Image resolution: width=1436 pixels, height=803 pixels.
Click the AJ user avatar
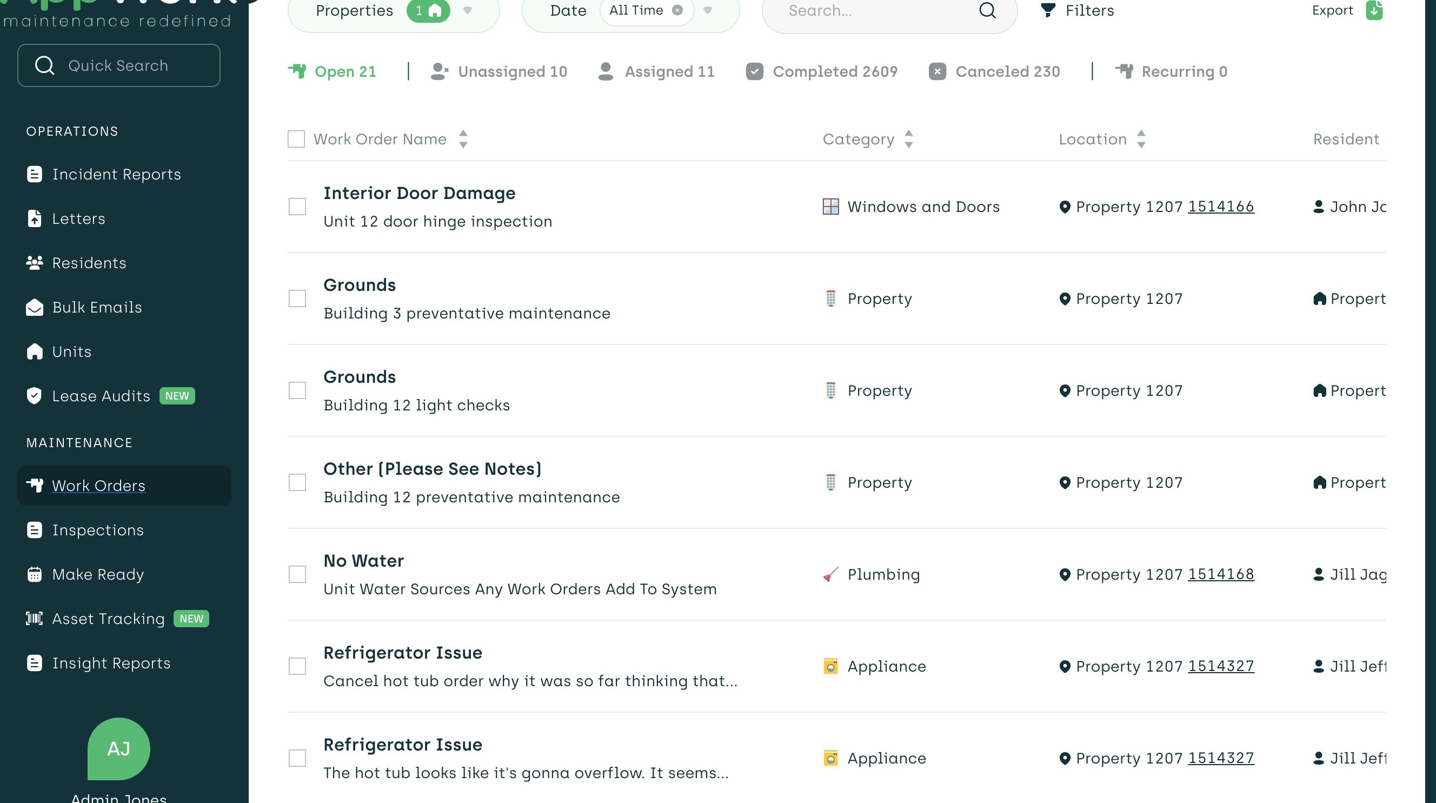pyautogui.click(x=119, y=748)
